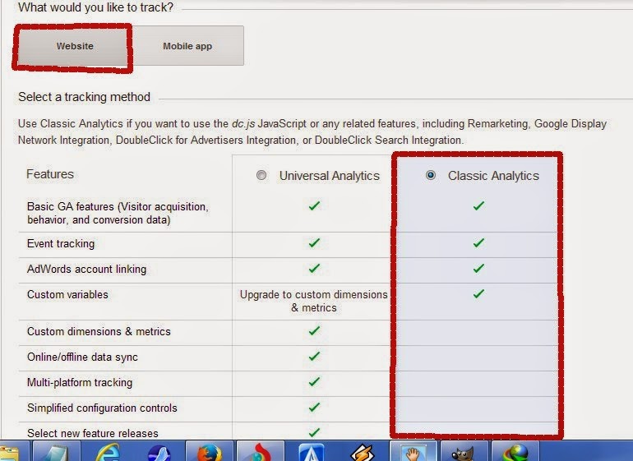Select the Website tracking option
This screenshot has width=633, height=461.
75,46
